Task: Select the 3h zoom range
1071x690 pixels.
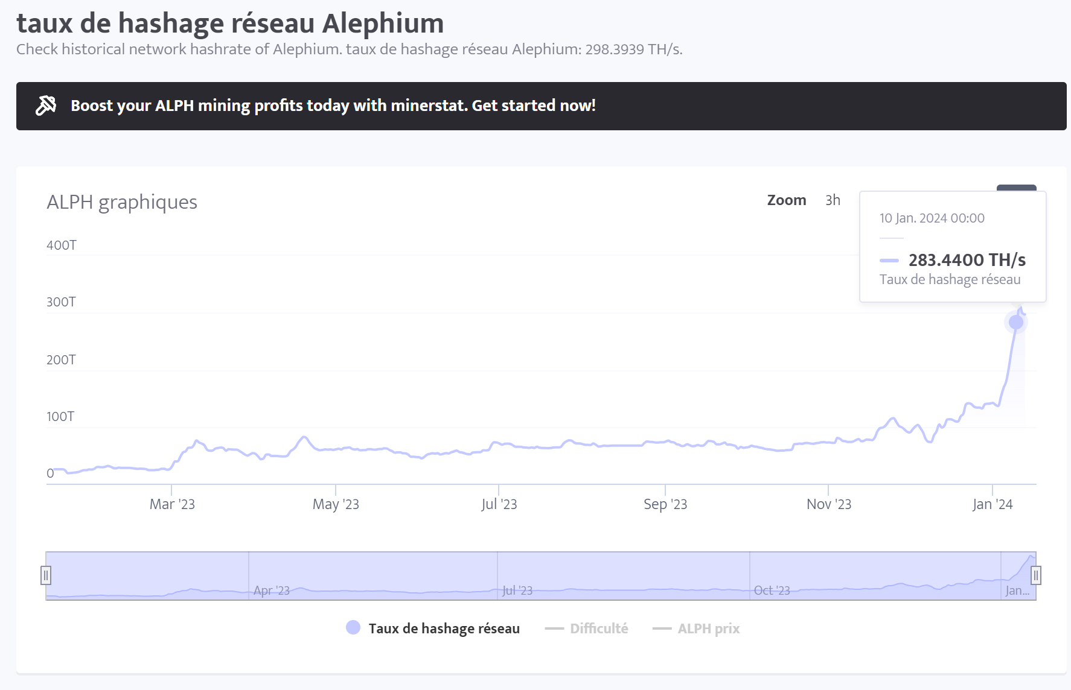Action: (x=833, y=200)
